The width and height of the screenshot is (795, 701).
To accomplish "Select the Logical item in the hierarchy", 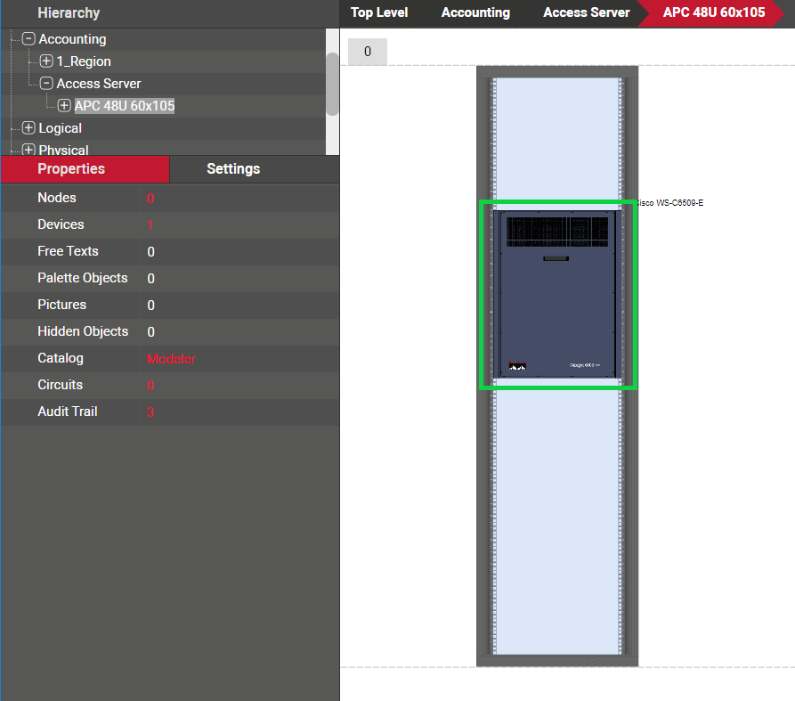I will coord(60,128).
